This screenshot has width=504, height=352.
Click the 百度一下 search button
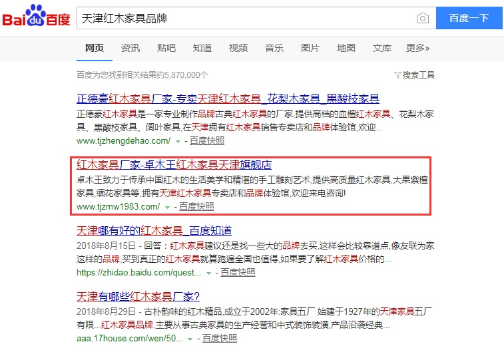(x=469, y=18)
